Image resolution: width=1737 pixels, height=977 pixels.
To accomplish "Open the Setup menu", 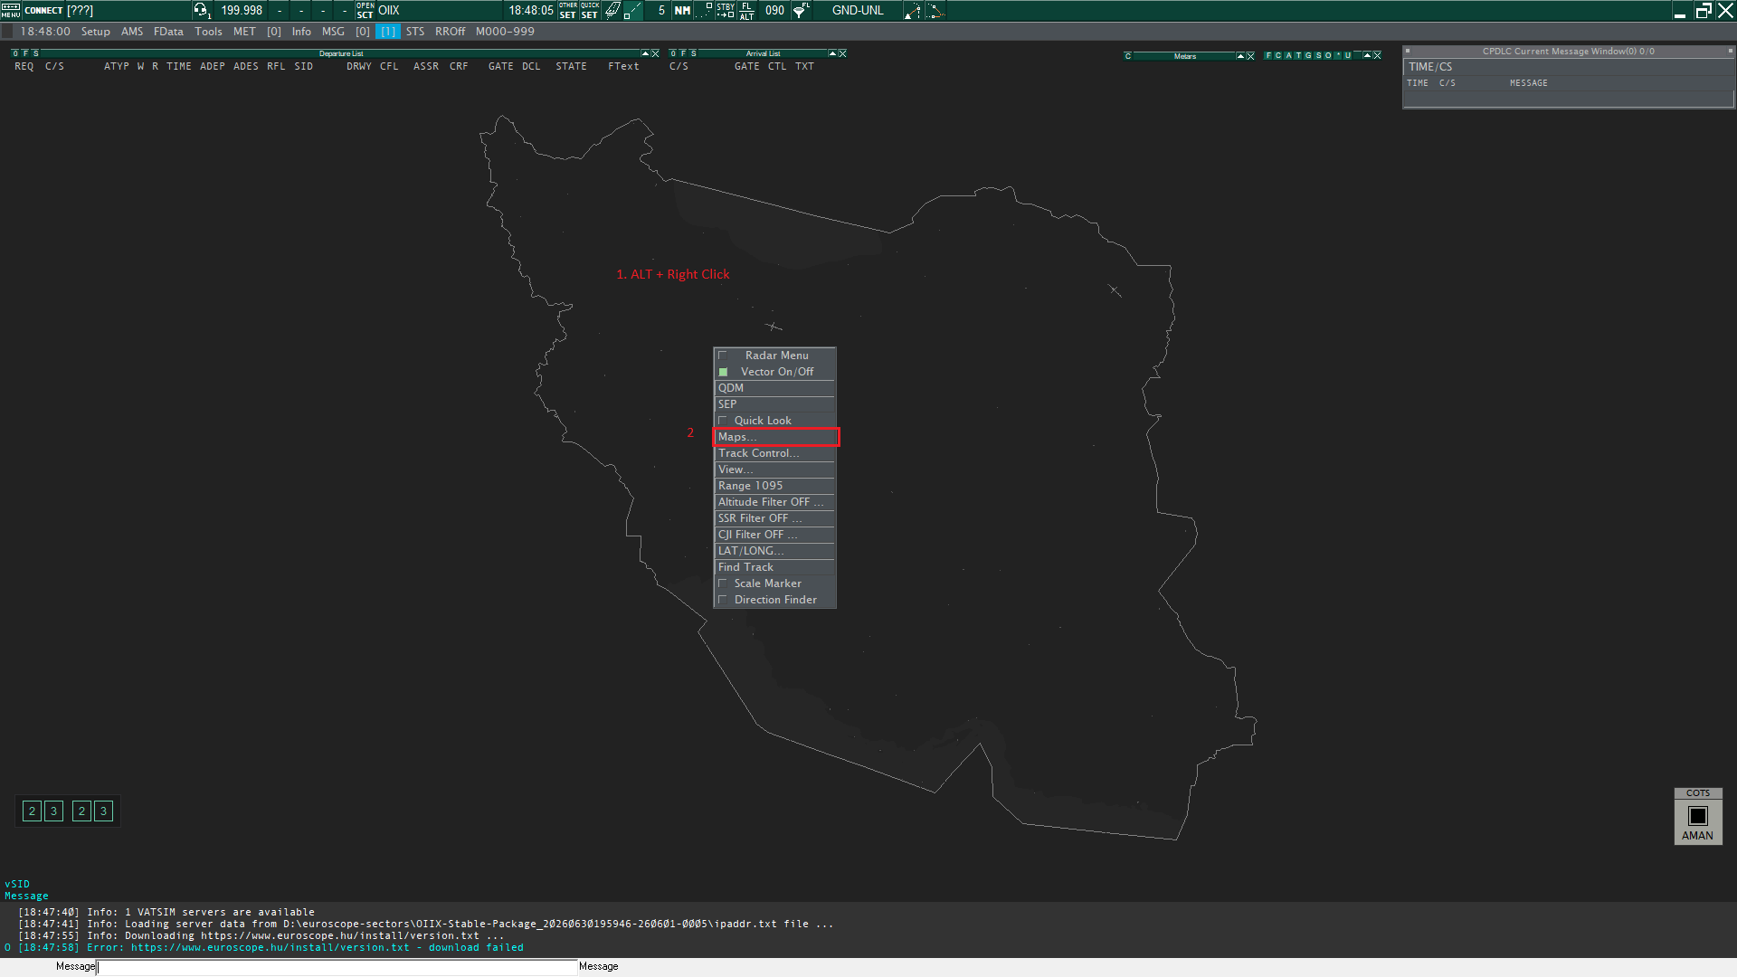I will pyautogui.click(x=96, y=32).
